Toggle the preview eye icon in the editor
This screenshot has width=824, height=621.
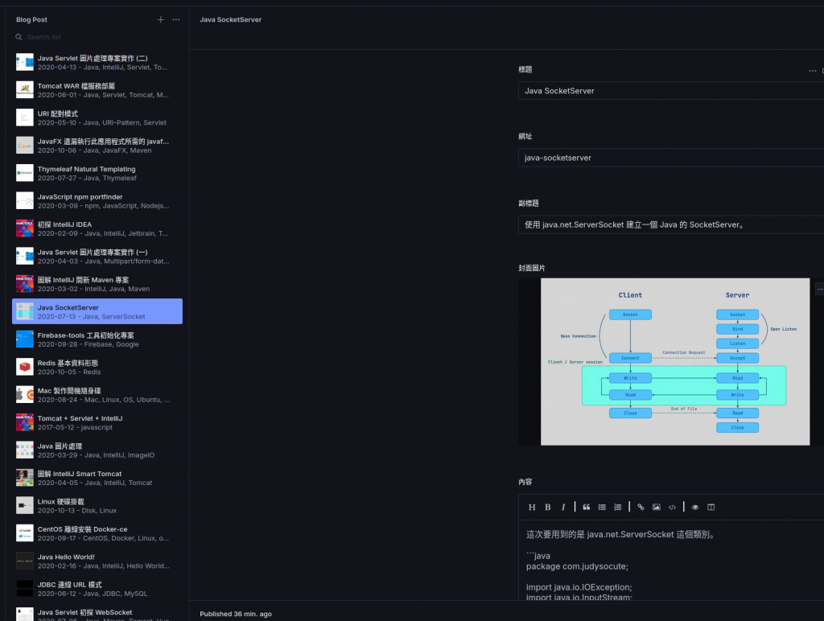coord(695,507)
